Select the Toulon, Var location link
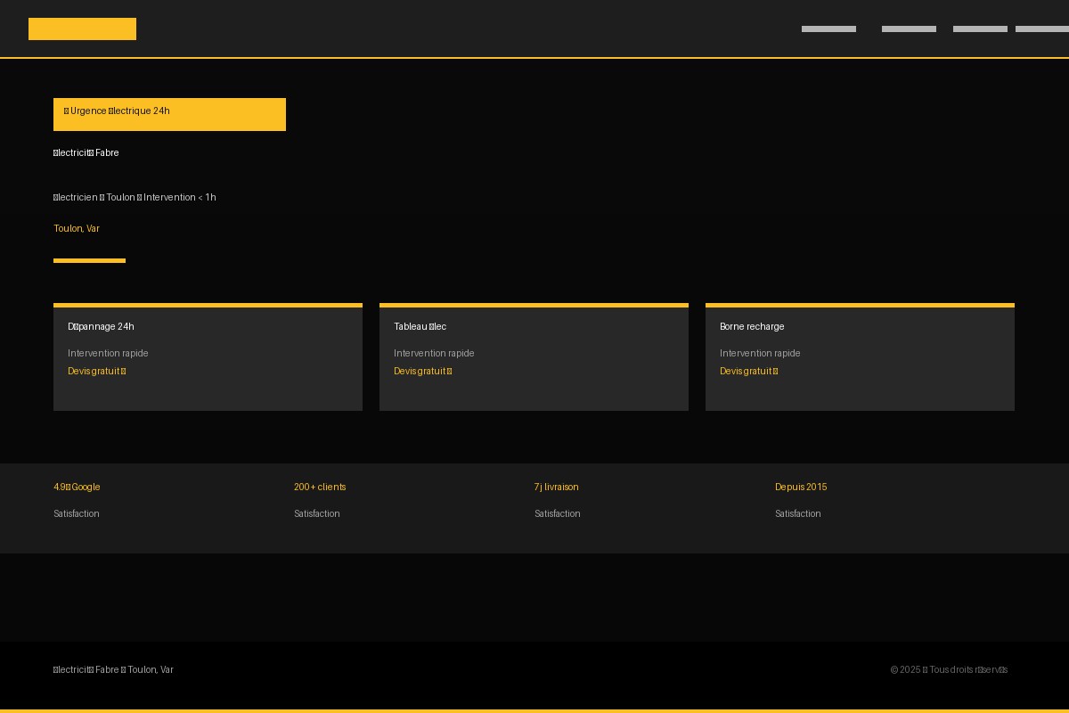Viewport: 1069px width, 713px height. [77, 228]
